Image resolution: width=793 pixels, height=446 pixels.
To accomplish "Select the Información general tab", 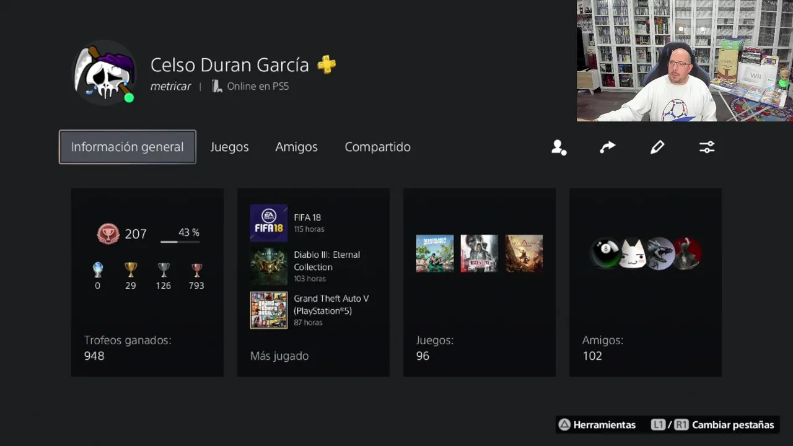I will pos(128,147).
